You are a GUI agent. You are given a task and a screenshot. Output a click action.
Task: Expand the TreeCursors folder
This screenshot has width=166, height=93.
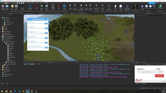point(3,25)
